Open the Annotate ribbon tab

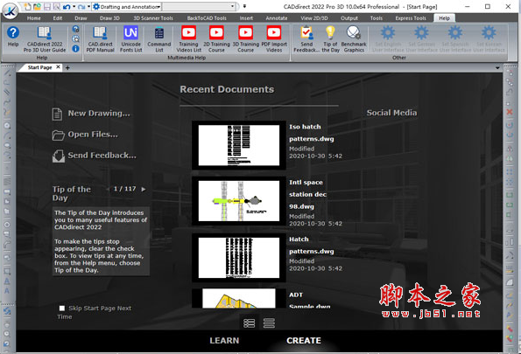pyautogui.click(x=276, y=18)
